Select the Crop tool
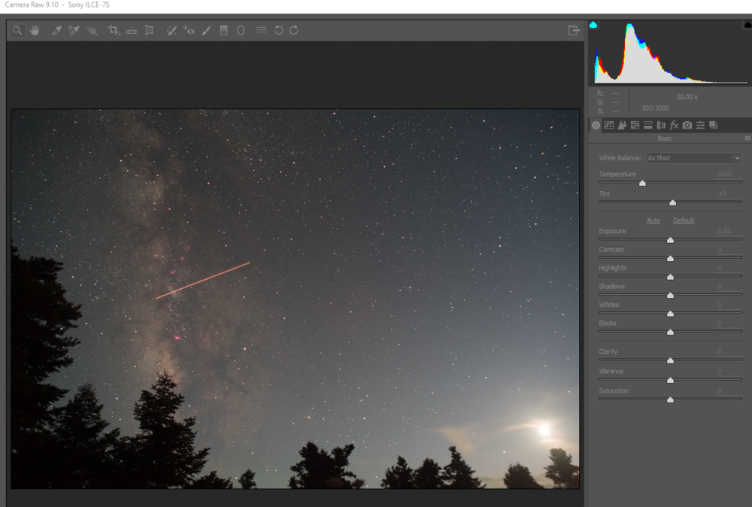Image resolution: width=752 pixels, height=507 pixels. 114,30
